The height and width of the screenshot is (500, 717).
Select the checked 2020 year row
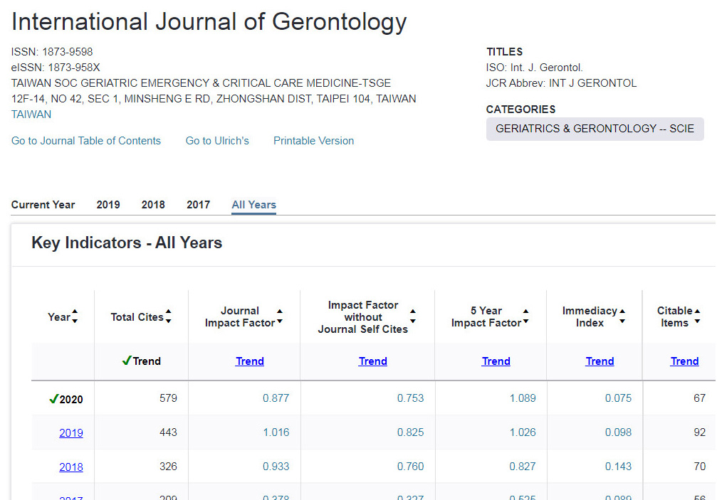click(x=66, y=399)
